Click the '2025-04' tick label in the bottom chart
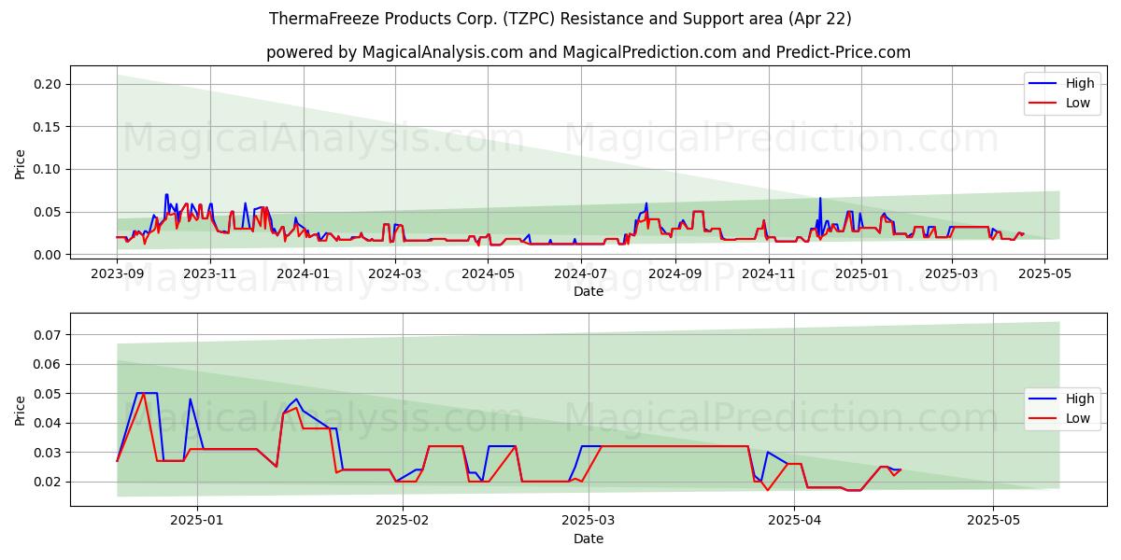 795,521
